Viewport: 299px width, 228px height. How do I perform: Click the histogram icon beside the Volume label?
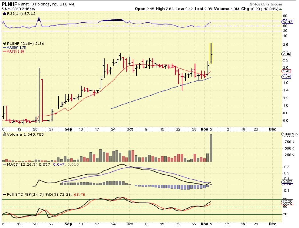point(4,134)
